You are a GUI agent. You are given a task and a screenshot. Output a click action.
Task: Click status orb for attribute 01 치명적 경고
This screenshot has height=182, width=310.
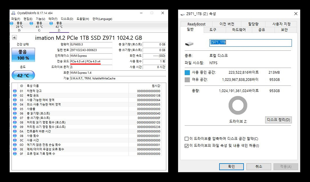click(15, 91)
